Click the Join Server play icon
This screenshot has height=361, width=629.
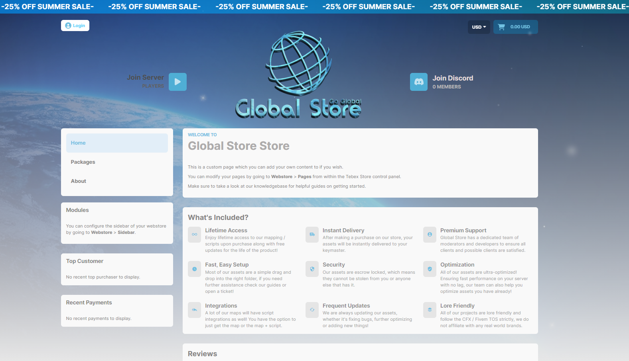pos(177,82)
